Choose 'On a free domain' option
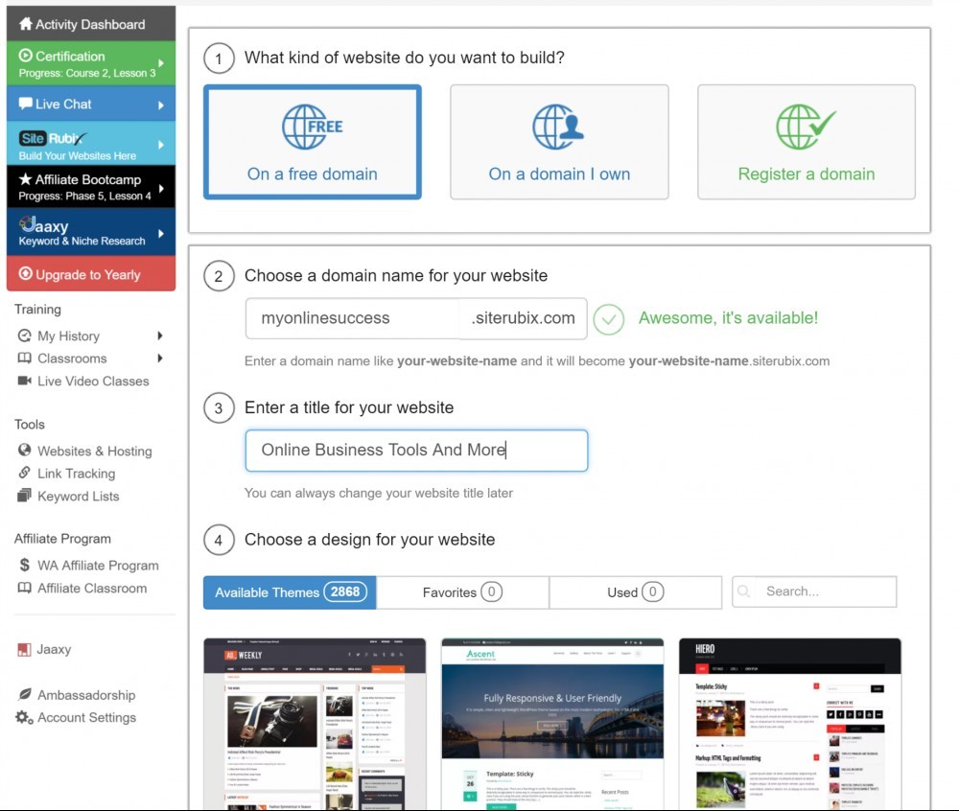 click(313, 142)
